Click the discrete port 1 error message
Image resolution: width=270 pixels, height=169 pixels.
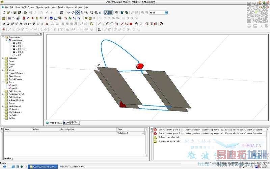[210, 129]
